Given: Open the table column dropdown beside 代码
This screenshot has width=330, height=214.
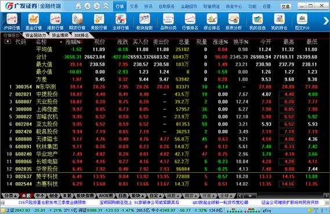Looking at the screenshot, I should [8, 42].
